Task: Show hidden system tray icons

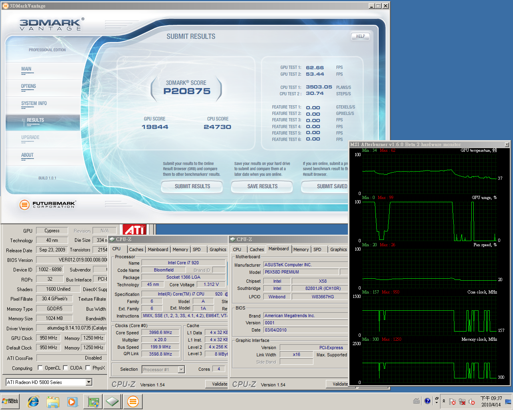Action: tap(444, 401)
